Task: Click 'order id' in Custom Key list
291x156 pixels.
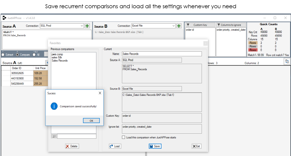Action: (x=190, y=30)
